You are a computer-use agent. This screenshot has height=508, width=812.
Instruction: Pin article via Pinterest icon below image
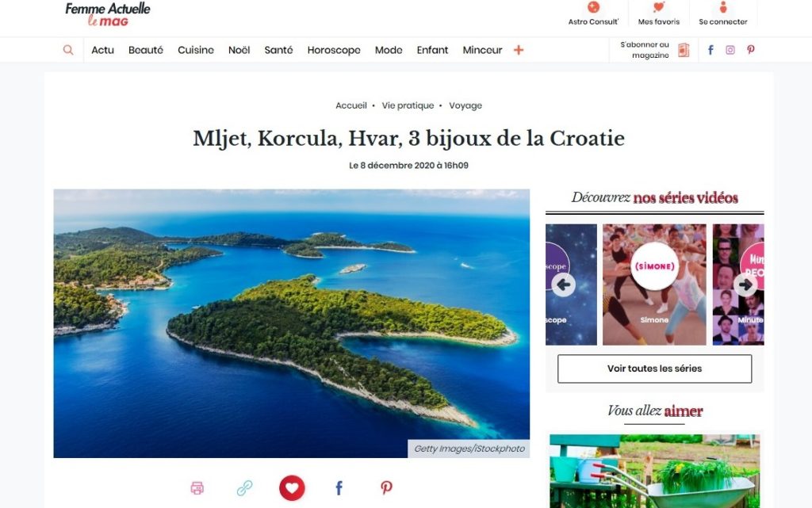(x=386, y=488)
